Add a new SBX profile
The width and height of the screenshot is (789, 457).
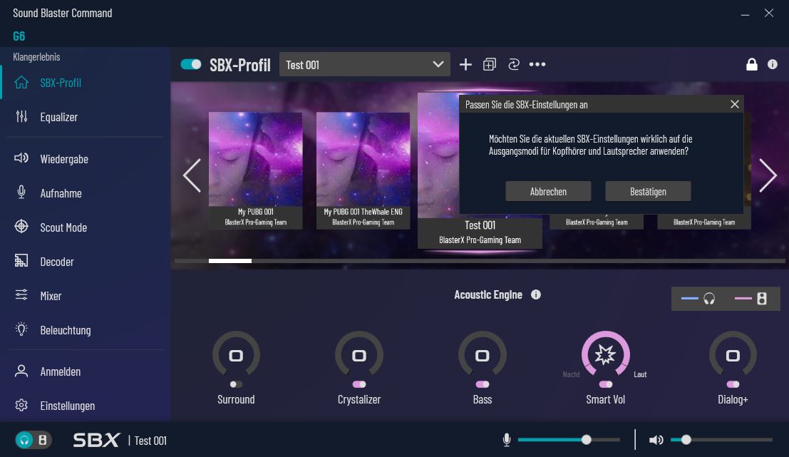point(465,64)
